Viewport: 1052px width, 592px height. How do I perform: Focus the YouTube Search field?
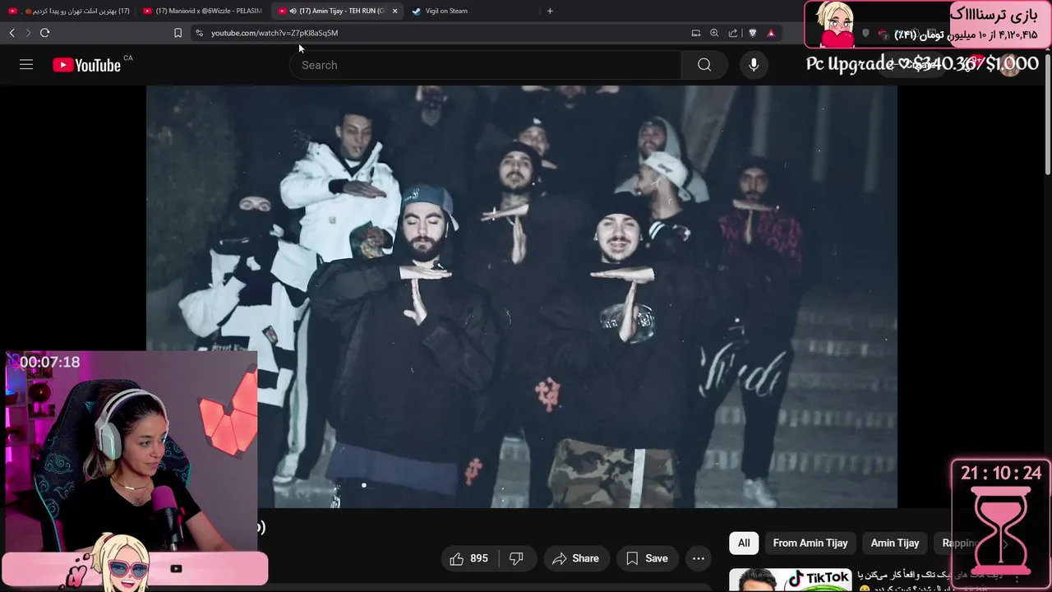[x=485, y=65]
